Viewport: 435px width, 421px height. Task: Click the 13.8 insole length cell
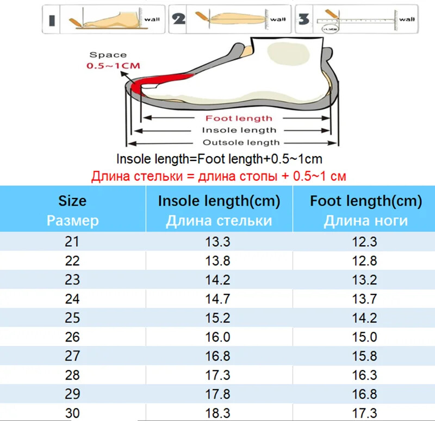(219, 261)
